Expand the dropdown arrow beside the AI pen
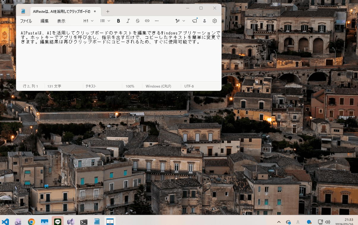The width and height of the screenshot is (358, 225). click(x=184, y=21)
